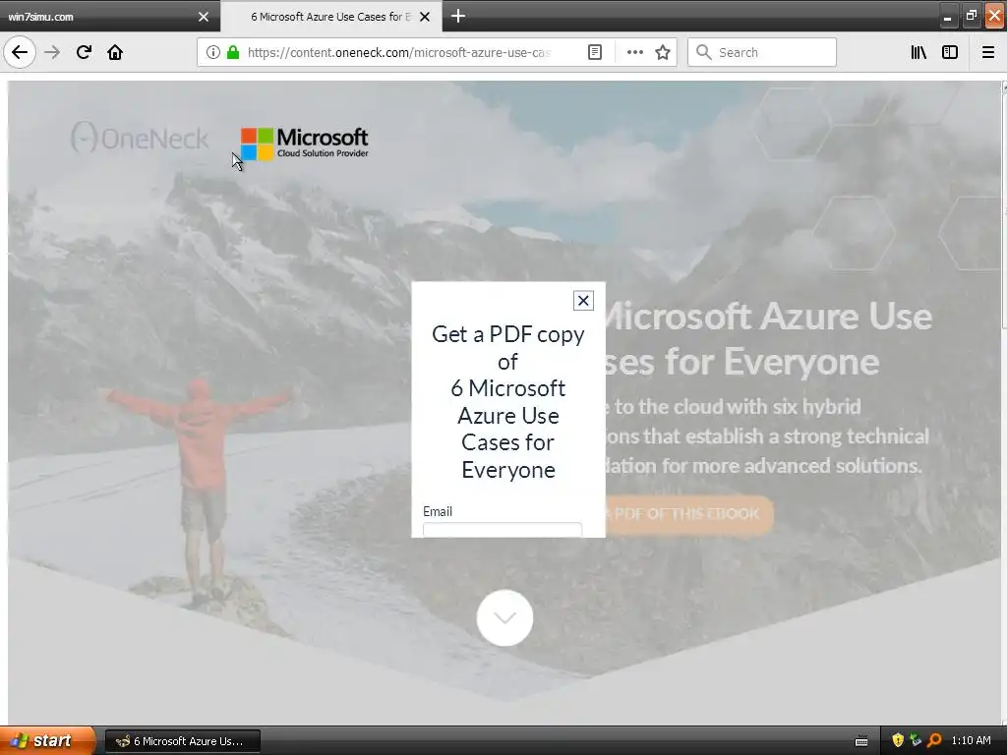Open page actions three-dot menu
Screen dimensions: 1007x755
click(x=634, y=52)
